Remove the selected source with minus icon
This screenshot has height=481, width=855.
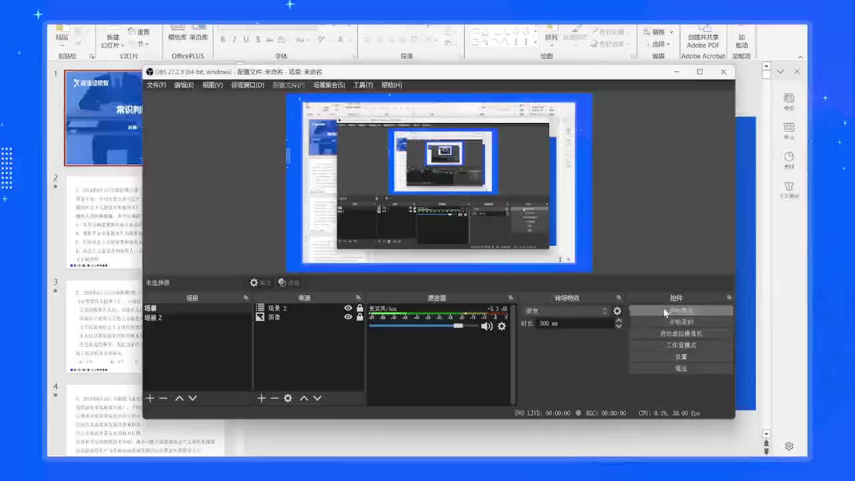(274, 398)
